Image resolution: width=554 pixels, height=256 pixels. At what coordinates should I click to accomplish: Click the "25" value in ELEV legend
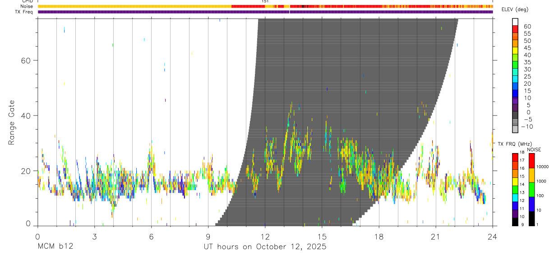526,77
